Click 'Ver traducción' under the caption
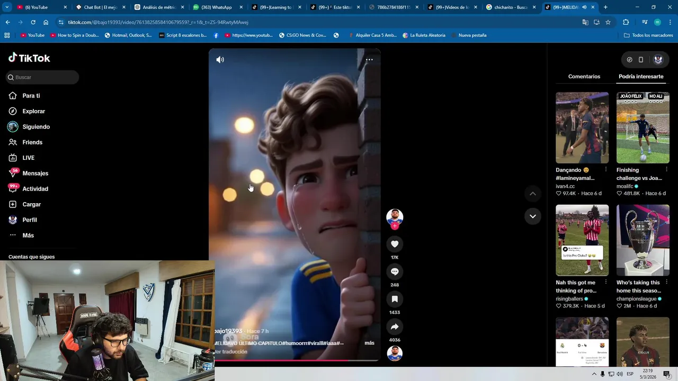 point(231,351)
